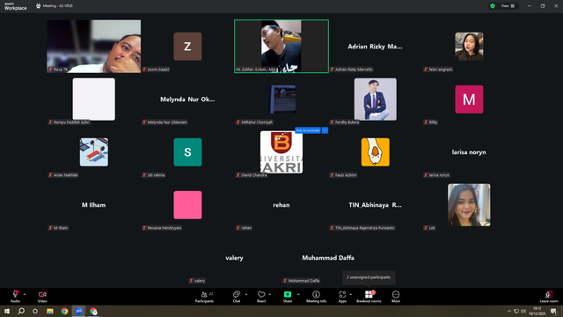Click muted mic icon beside Resa TB
The image size is (563, 317).
click(x=50, y=70)
